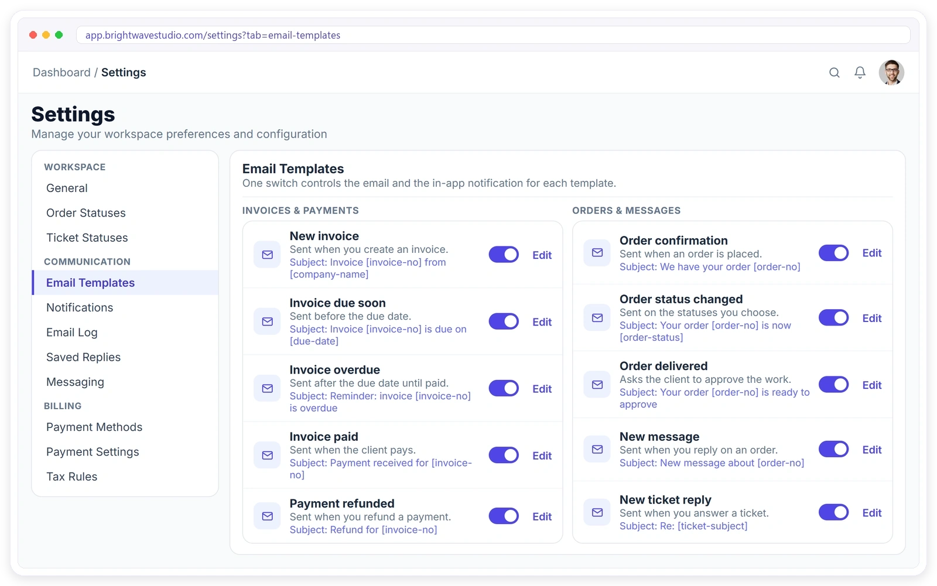This screenshot has width=937, height=586.
Task: Open the Email Log page
Action: [x=125, y=332]
